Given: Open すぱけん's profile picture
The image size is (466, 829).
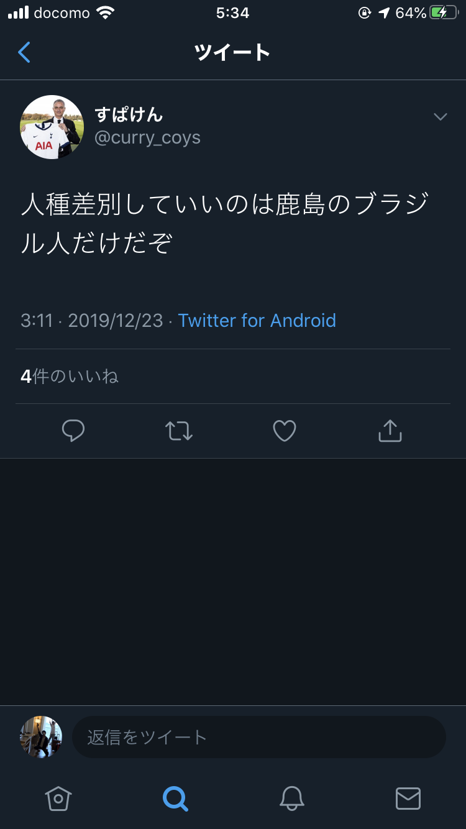Looking at the screenshot, I should [x=52, y=127].
